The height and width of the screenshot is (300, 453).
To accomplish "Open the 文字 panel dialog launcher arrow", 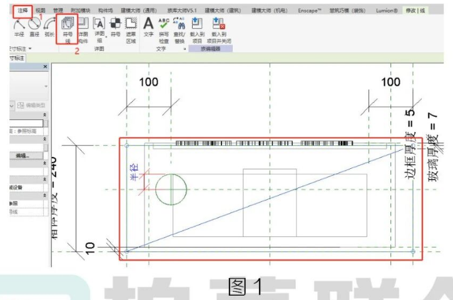I will [185, 49].
